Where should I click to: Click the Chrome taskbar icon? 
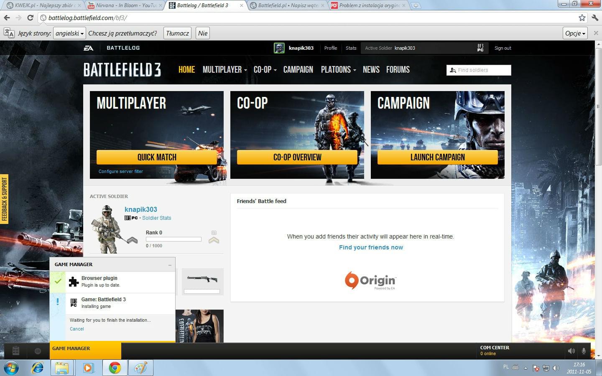115,368
